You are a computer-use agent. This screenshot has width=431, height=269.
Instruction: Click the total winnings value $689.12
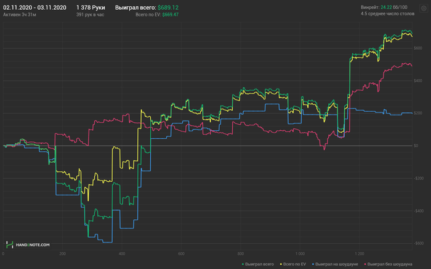click(x=168, y=8)
